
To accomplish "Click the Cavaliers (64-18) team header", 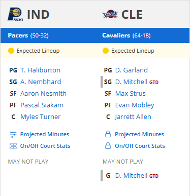I will 126,35.
